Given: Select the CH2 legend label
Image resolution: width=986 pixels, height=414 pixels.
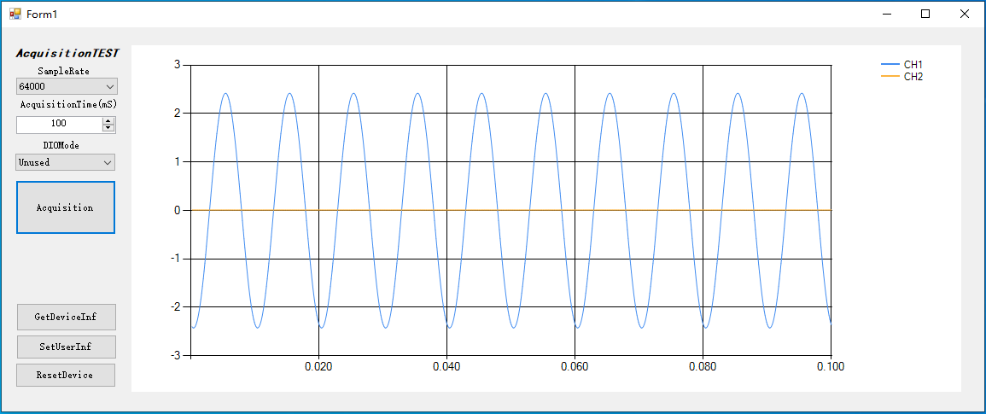Looking at the screenshot, I should click(913, 77).
